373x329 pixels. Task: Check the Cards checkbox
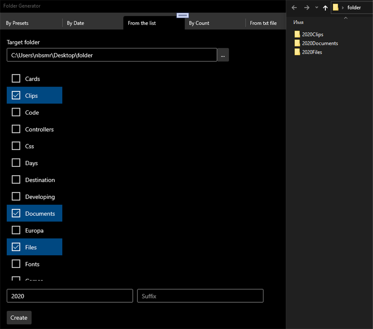[x=15, y=79]
